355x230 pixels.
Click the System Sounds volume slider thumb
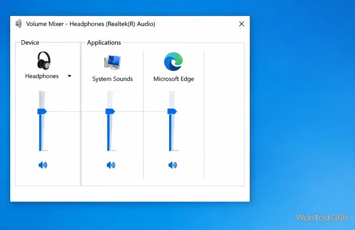point(110,111)
